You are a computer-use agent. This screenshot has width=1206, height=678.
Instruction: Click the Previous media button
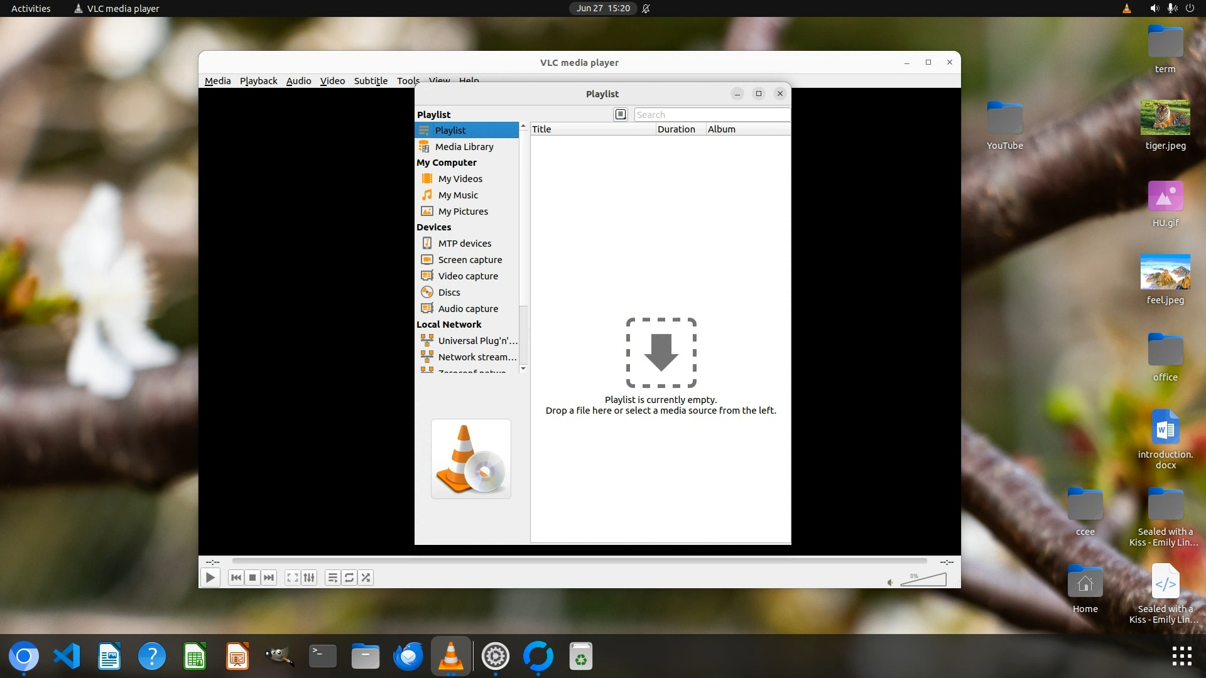(x=236, y=578)
